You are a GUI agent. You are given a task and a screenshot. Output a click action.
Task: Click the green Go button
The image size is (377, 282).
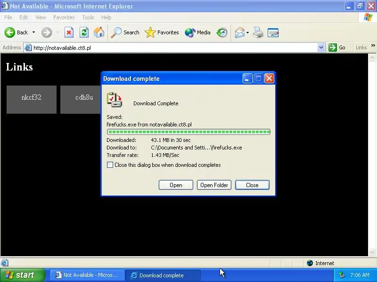pos(337,47)
